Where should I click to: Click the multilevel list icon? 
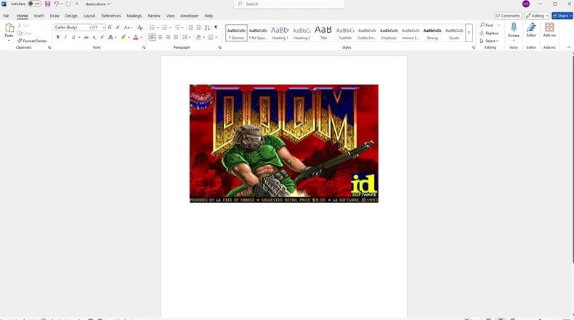pos(177,28)
